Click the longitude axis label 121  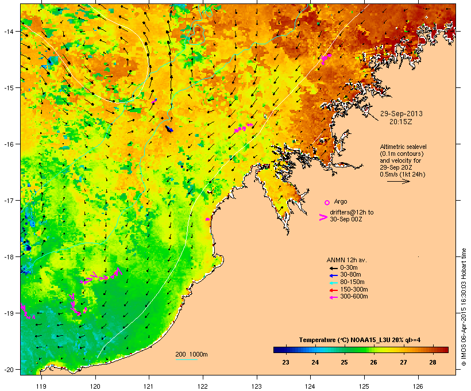coord(149,386)
